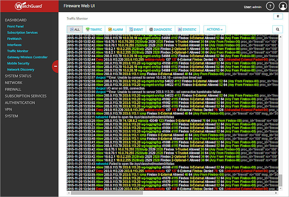The height and width of the screenshot is (197, 289).
Task: Click the ALARM bell icon
Action: 110,29
